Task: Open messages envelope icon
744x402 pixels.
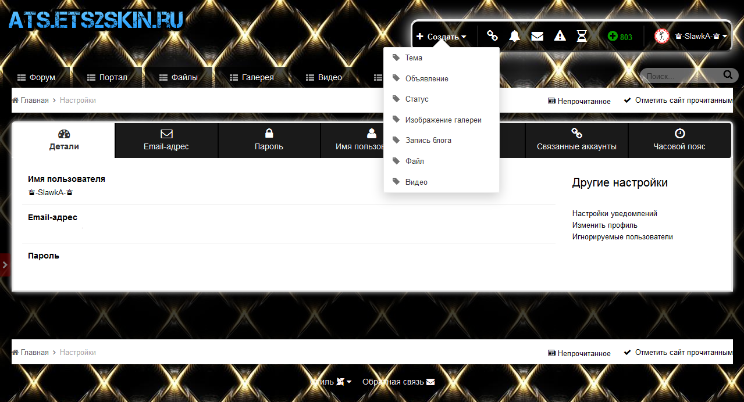Action: 537,36
